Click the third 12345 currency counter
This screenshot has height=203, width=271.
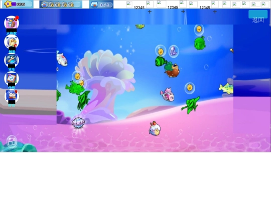(205, 7)
